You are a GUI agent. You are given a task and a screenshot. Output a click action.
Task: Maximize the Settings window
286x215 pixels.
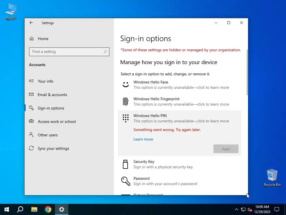point(229,23)
